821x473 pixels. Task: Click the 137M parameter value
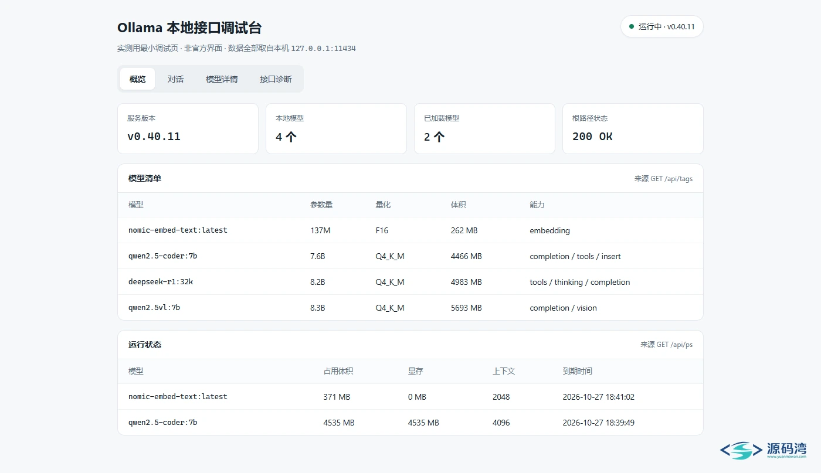(320, 231)
